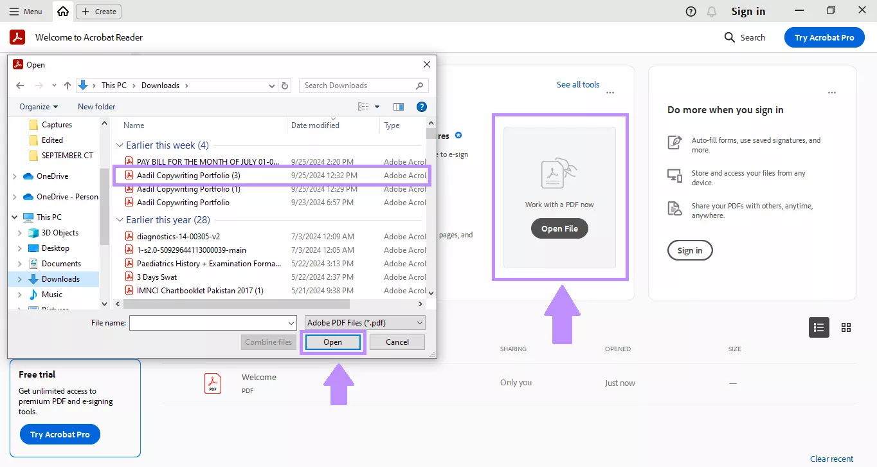Collapse the Earlier this year group
The height and width of the screenshot is (467, 877).
tap(120, 219)
